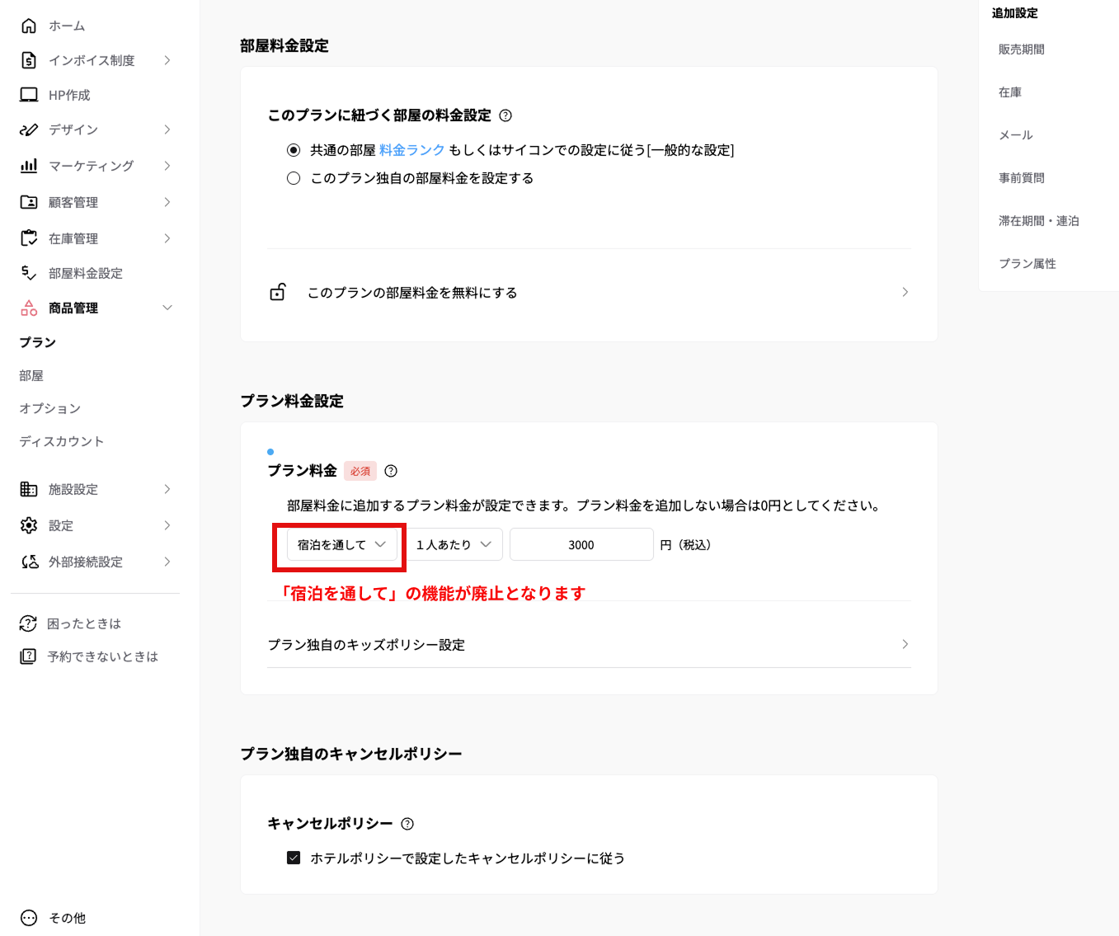Open the 1人あたり dropdown
Image resolution: width=1119 pixels, height=936 pixels.
click(x=454, y=544)
